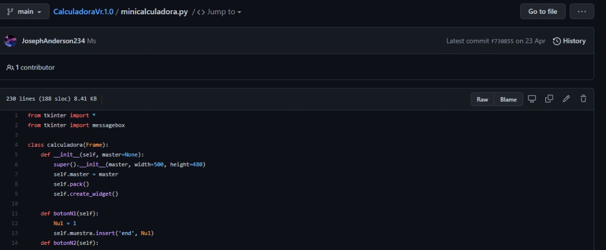Click the minicalculadora.py file name
The height and width of the screenshot is (250, 606).
(x=155, y=11)
